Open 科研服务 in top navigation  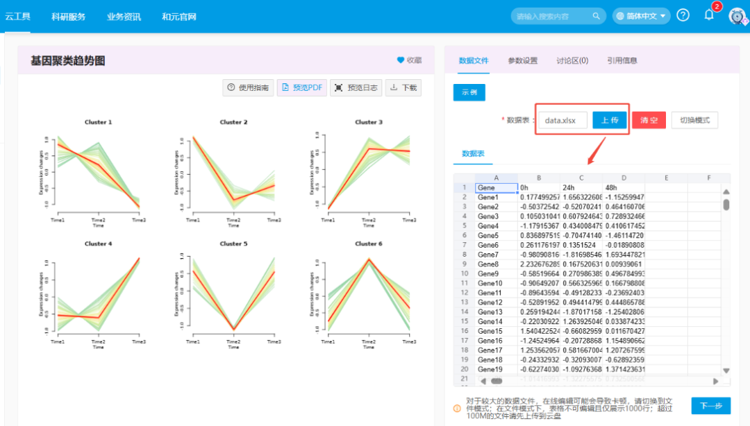tap(68, 16)
